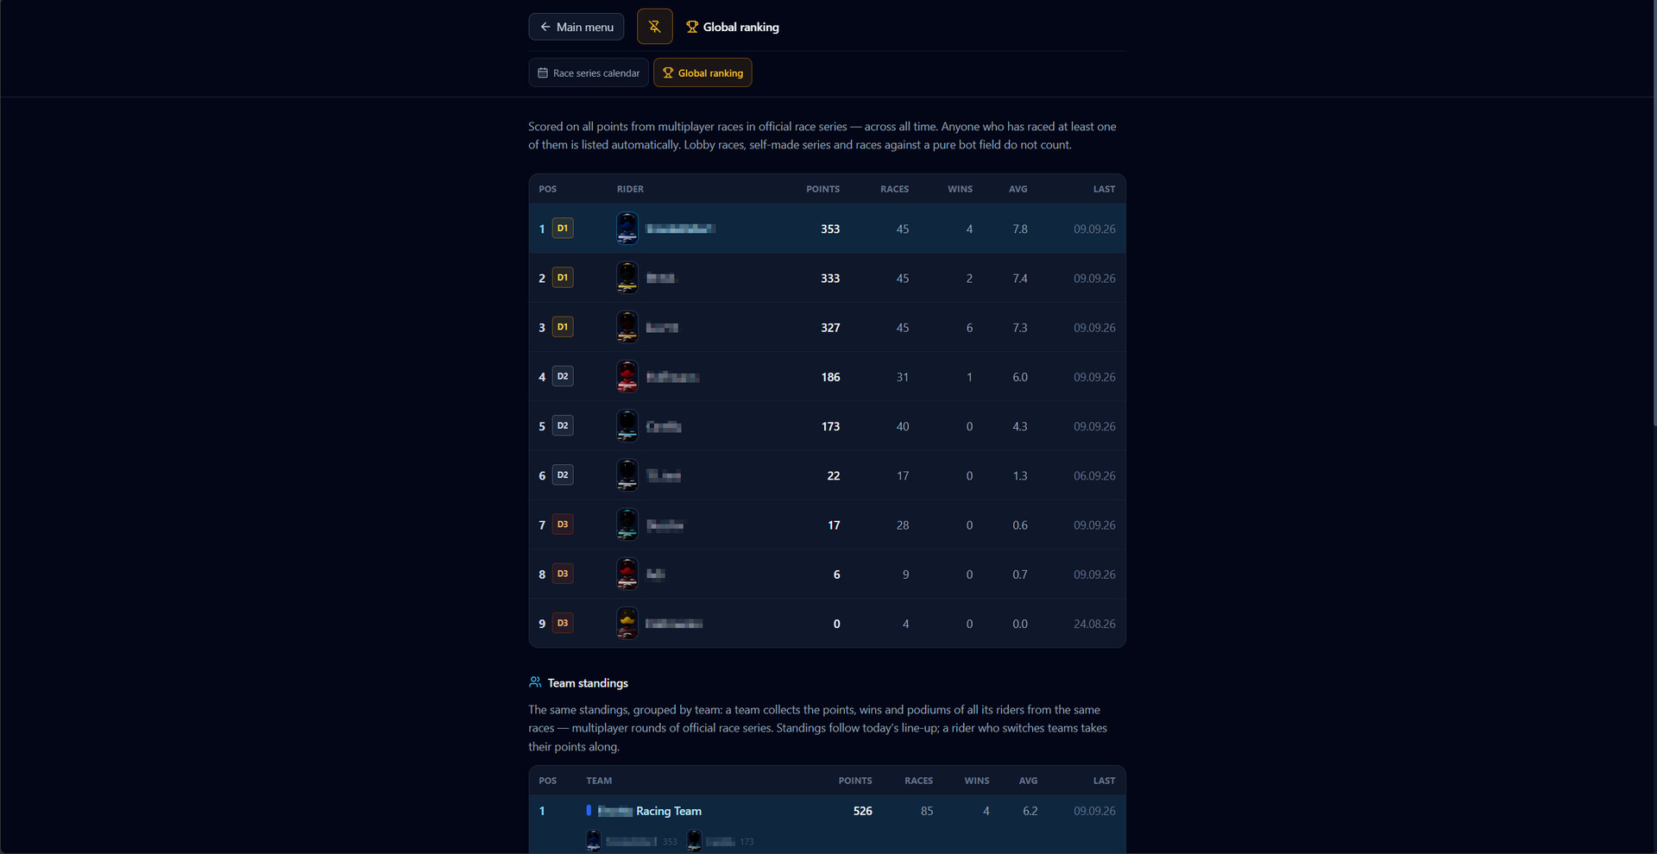The height and width of the screenshot is (854, 1657).
Task: Click the D1 badge in position 3 row
Action: [x=563, y=327]
